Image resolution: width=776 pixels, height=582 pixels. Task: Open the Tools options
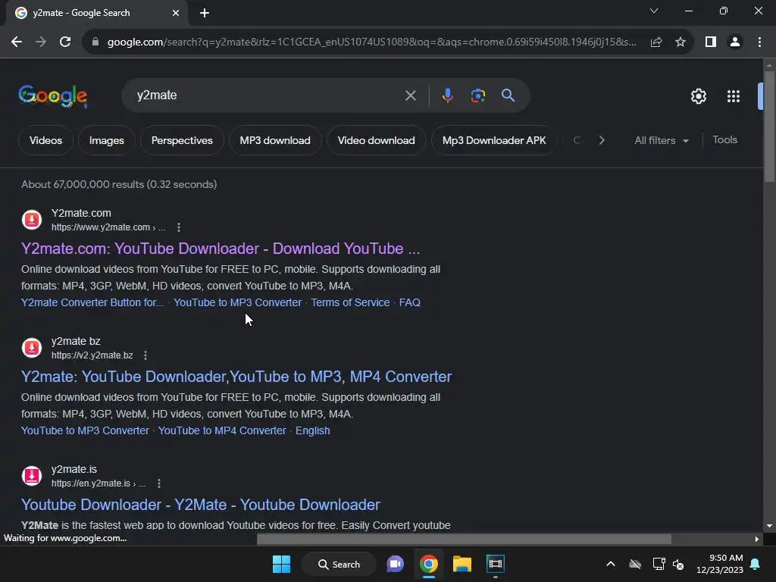point(724,140)
